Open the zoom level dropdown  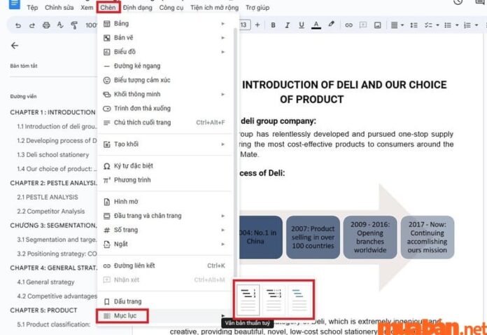(91, 25)
